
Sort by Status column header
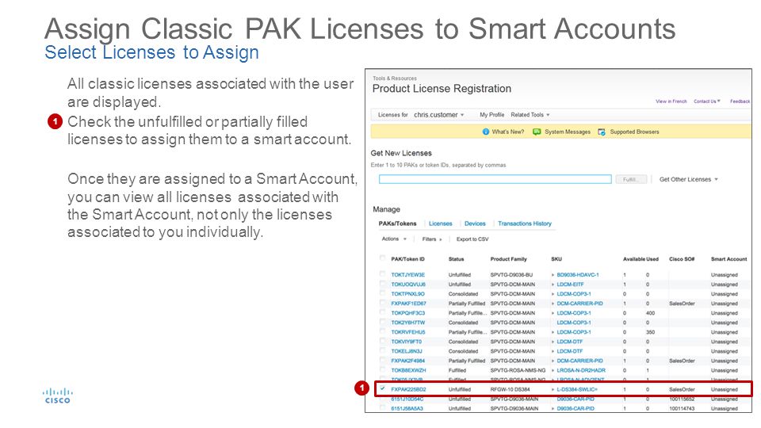[456, 259]
